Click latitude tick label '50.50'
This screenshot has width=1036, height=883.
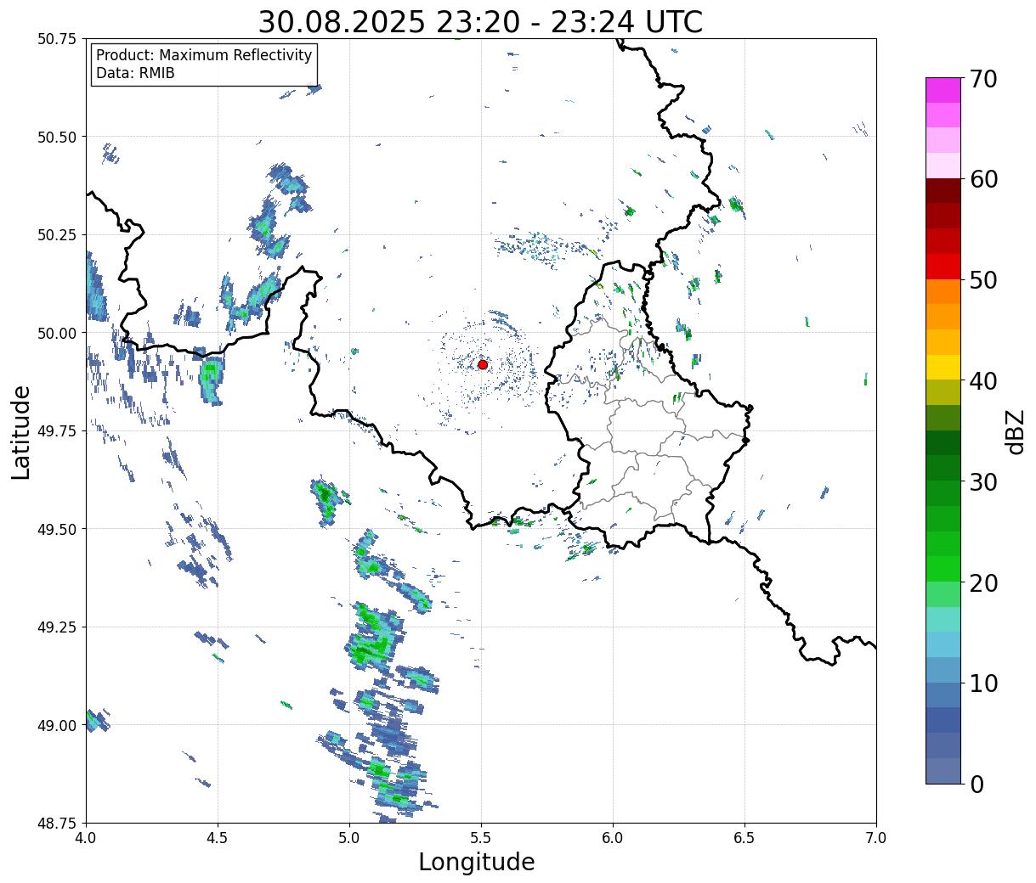point(57,137)
